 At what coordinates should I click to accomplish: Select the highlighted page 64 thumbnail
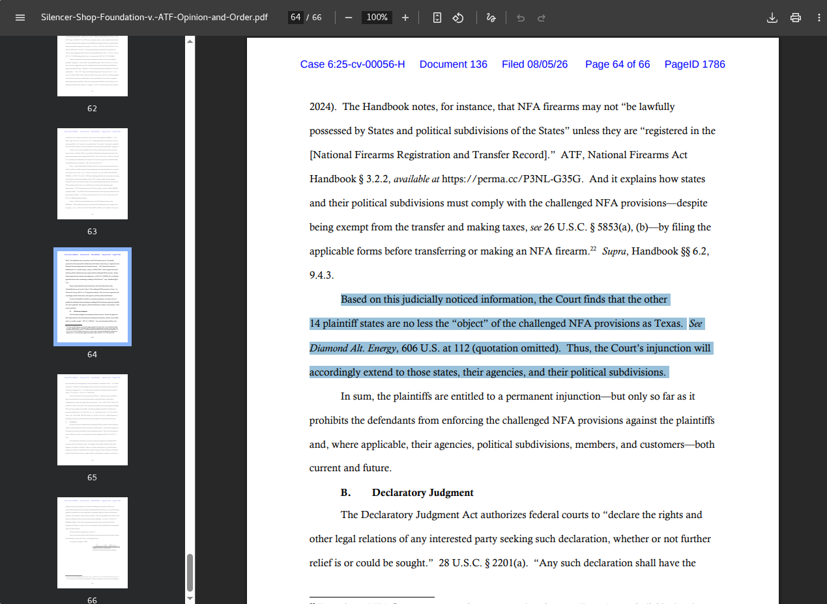pyautogui.click(x=93, y=297)
